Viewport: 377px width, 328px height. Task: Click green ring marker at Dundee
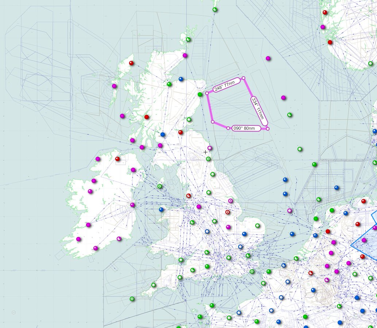[189, 120]
